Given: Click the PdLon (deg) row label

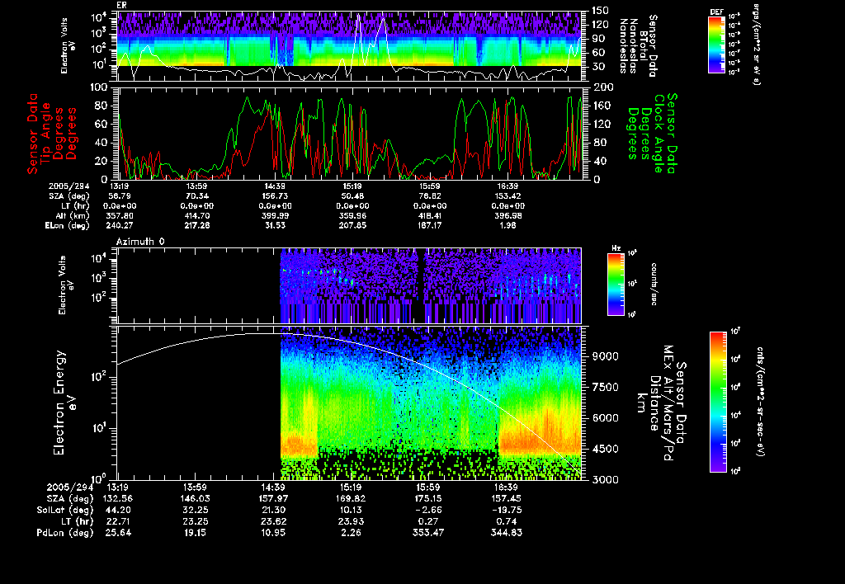Looking at the screenshot, I should pos(64,533).
